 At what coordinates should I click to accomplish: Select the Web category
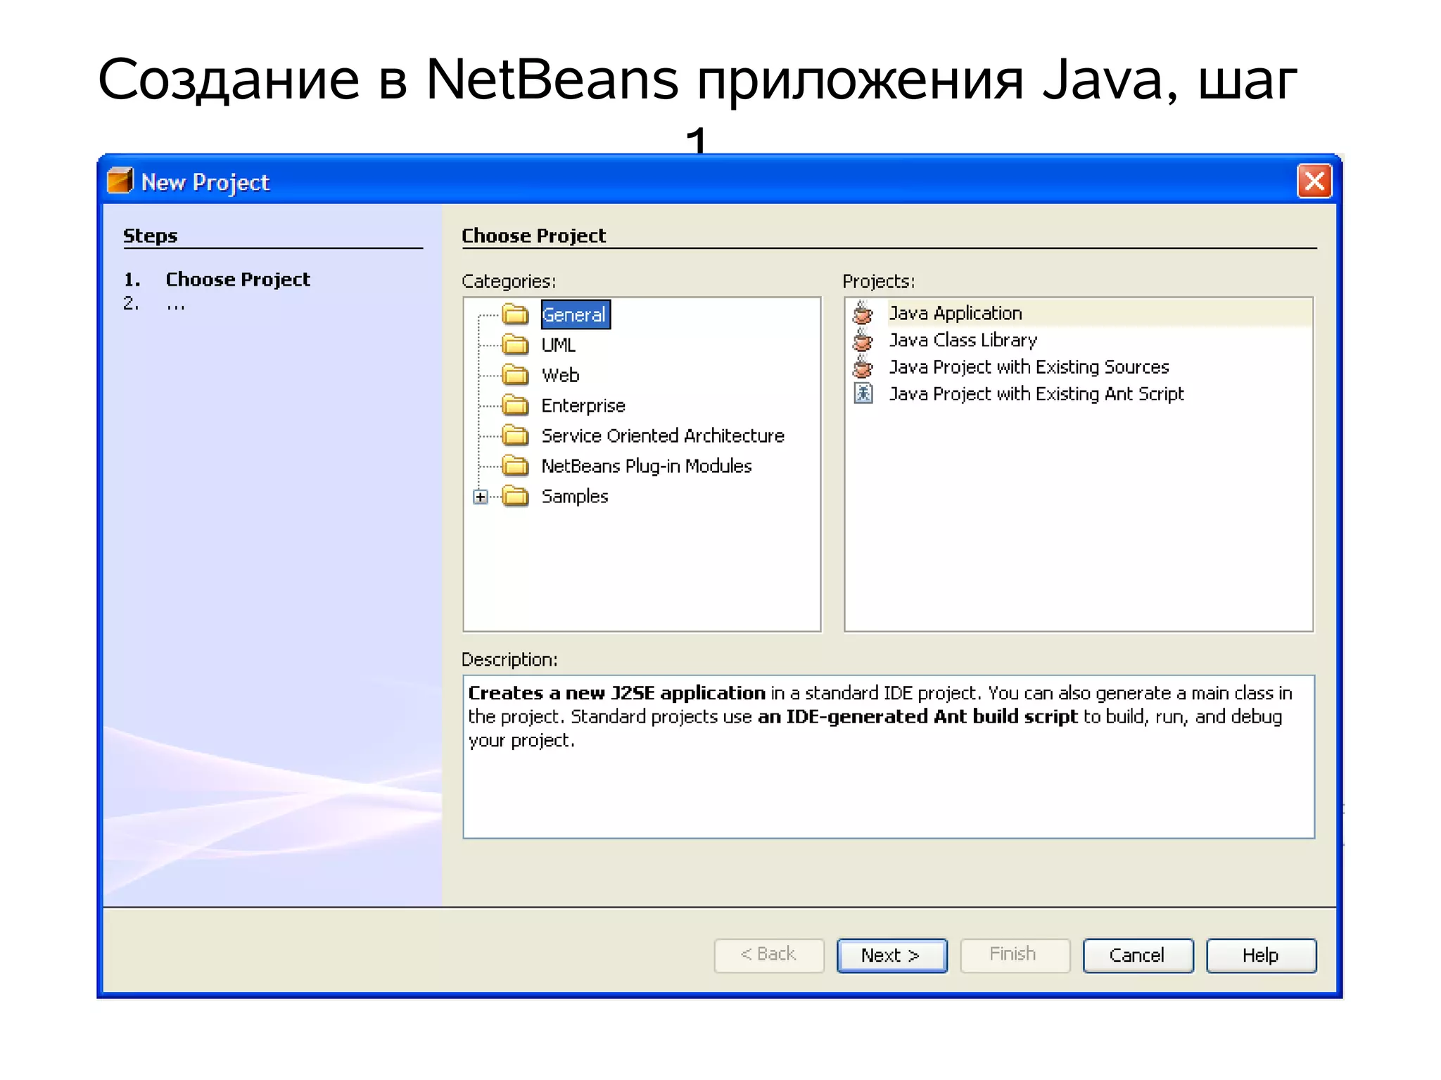tap(560, 375)
